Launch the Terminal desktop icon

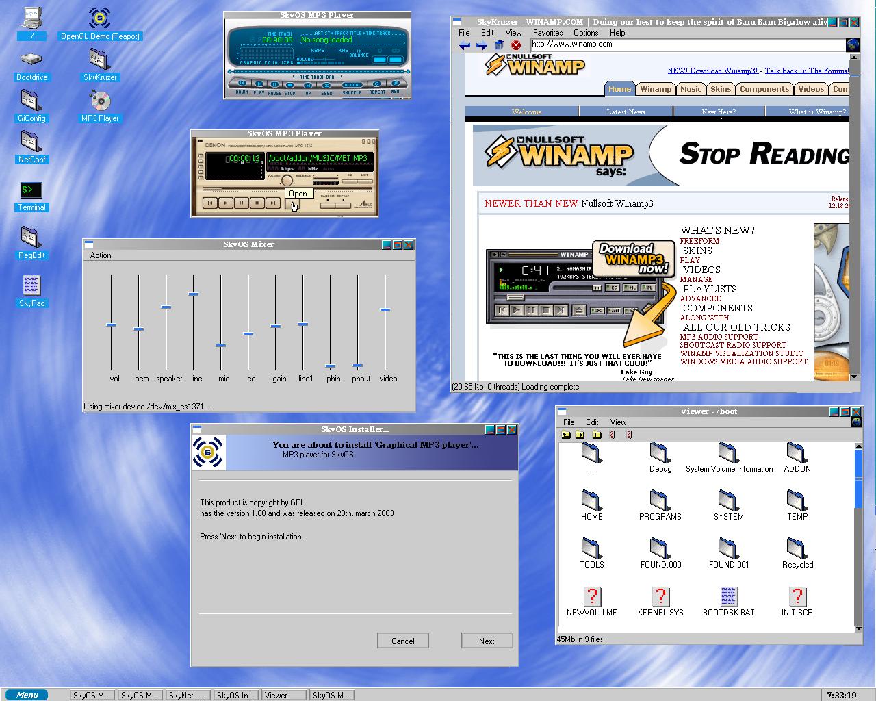[31, 196]
